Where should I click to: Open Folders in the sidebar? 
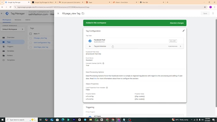tap(10, 55)
